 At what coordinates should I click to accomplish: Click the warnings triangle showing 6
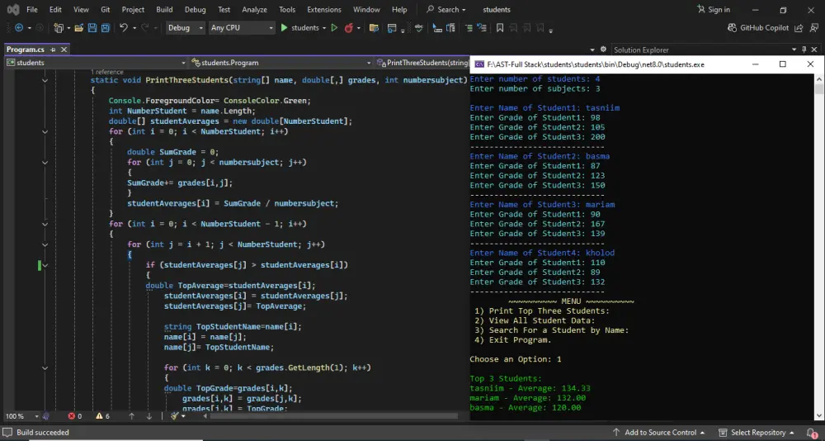point(102,416)
